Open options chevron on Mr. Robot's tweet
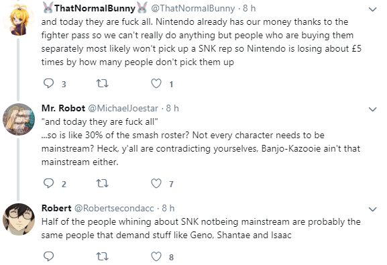The height and width of the screenshot is (265, 387). [372, 109]
